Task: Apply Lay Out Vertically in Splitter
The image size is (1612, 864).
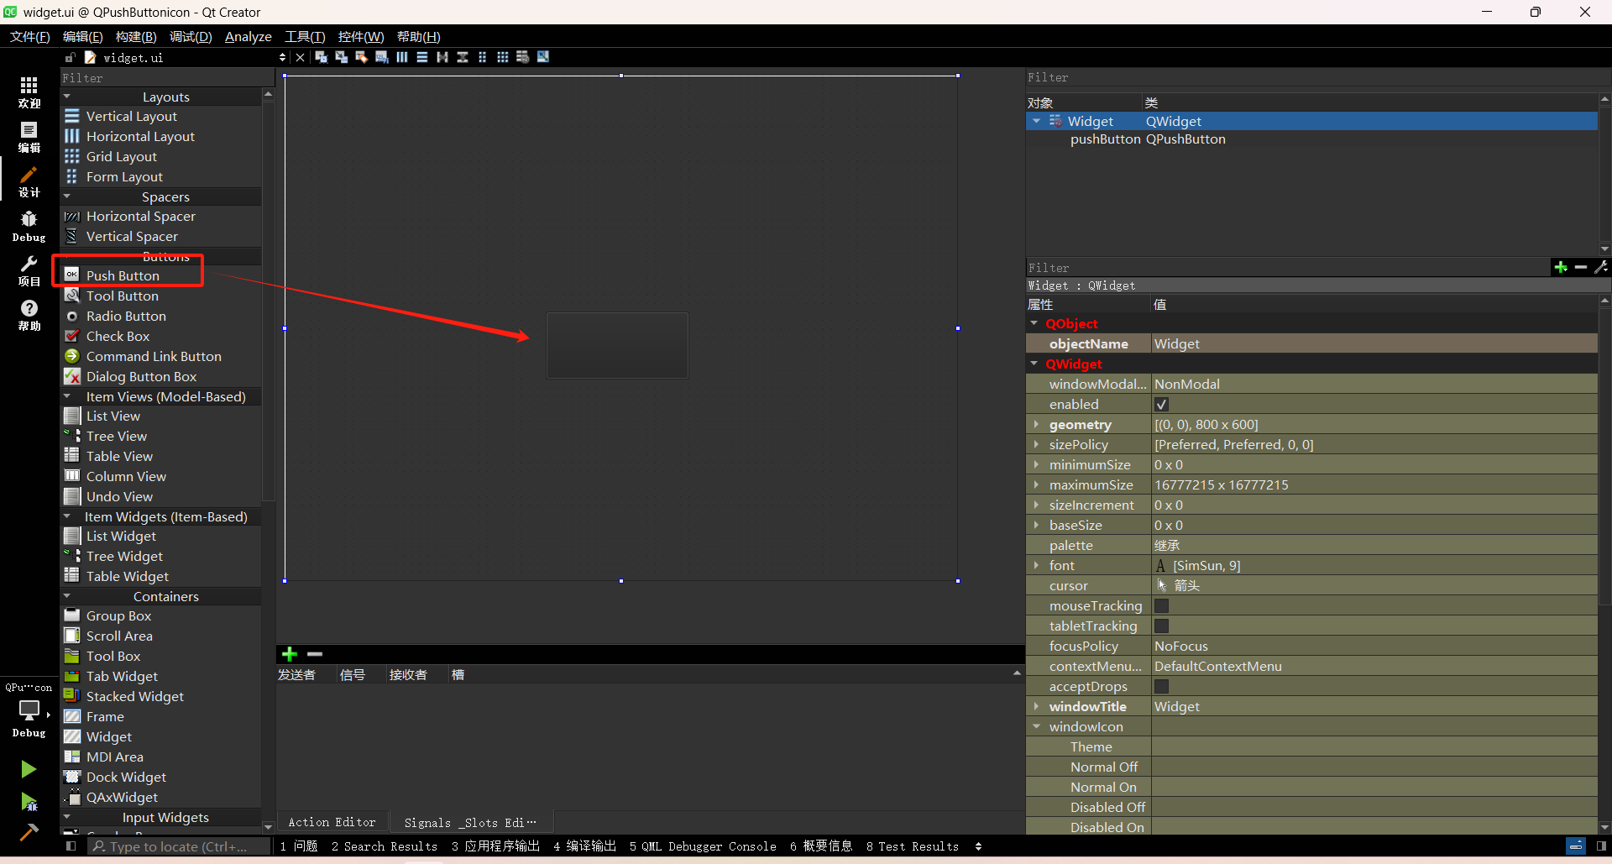Action: click(463, 57)
